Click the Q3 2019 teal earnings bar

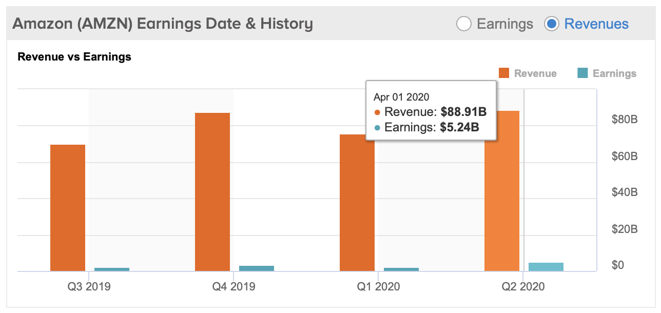[112, 269]
